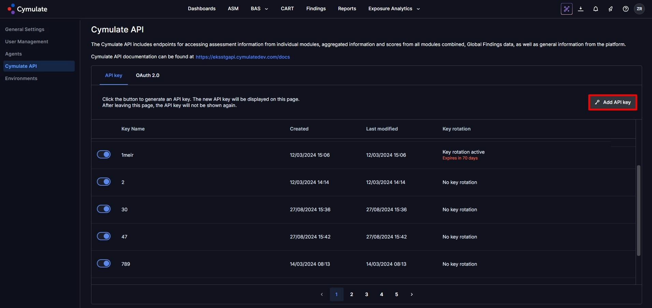Viewport: 652px width, 308px height.
Task: Click the Last modified column header
Action: tap(382, 129)
